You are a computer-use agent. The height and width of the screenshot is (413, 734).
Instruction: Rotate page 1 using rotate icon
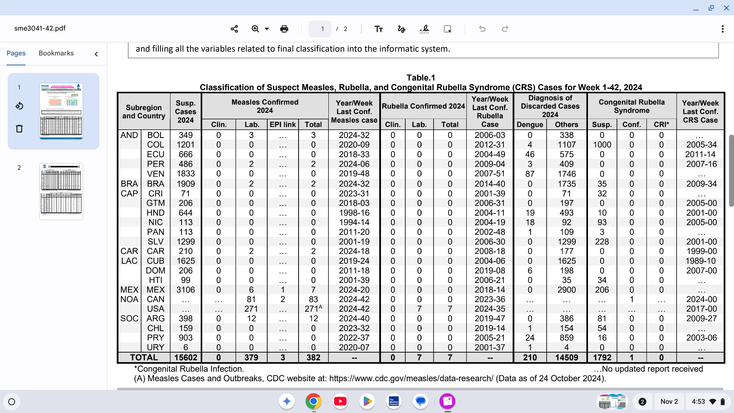click(19, 106)
